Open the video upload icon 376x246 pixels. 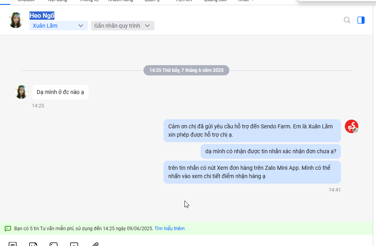[74, 244]
